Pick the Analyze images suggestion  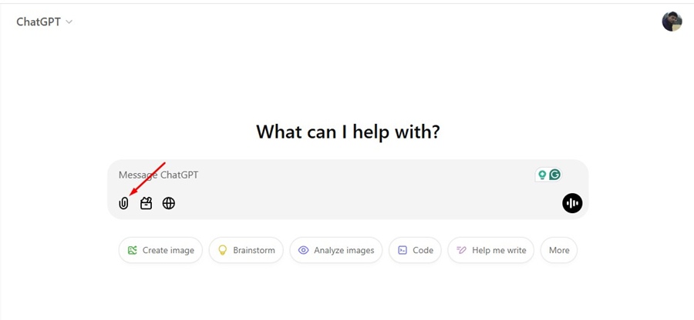point(335,250)
